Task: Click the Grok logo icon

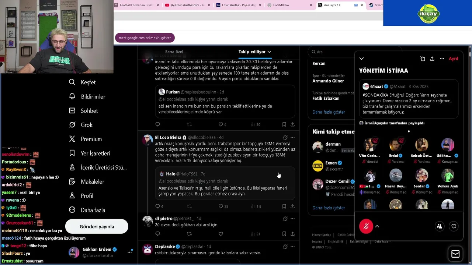Action: point(72,125)
